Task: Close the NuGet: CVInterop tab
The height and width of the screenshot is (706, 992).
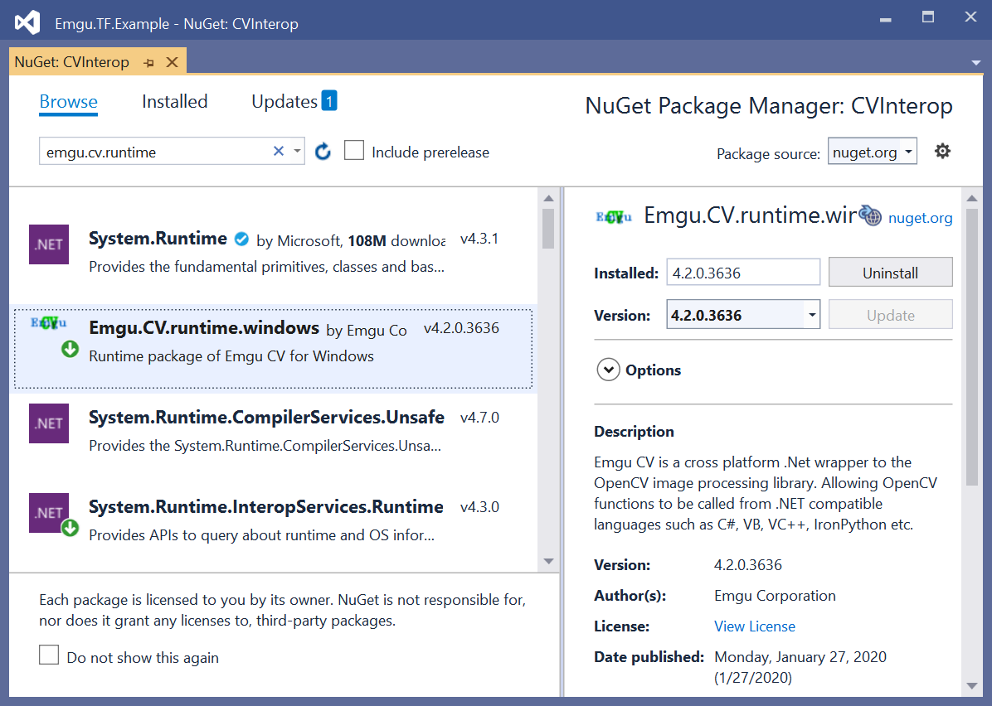Action: click(172, 62)
